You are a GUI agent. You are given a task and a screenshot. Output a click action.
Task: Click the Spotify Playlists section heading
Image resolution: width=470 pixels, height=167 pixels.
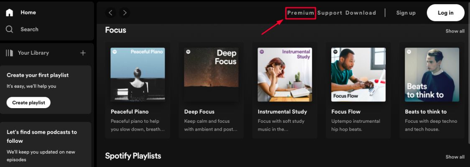(133, 156)
